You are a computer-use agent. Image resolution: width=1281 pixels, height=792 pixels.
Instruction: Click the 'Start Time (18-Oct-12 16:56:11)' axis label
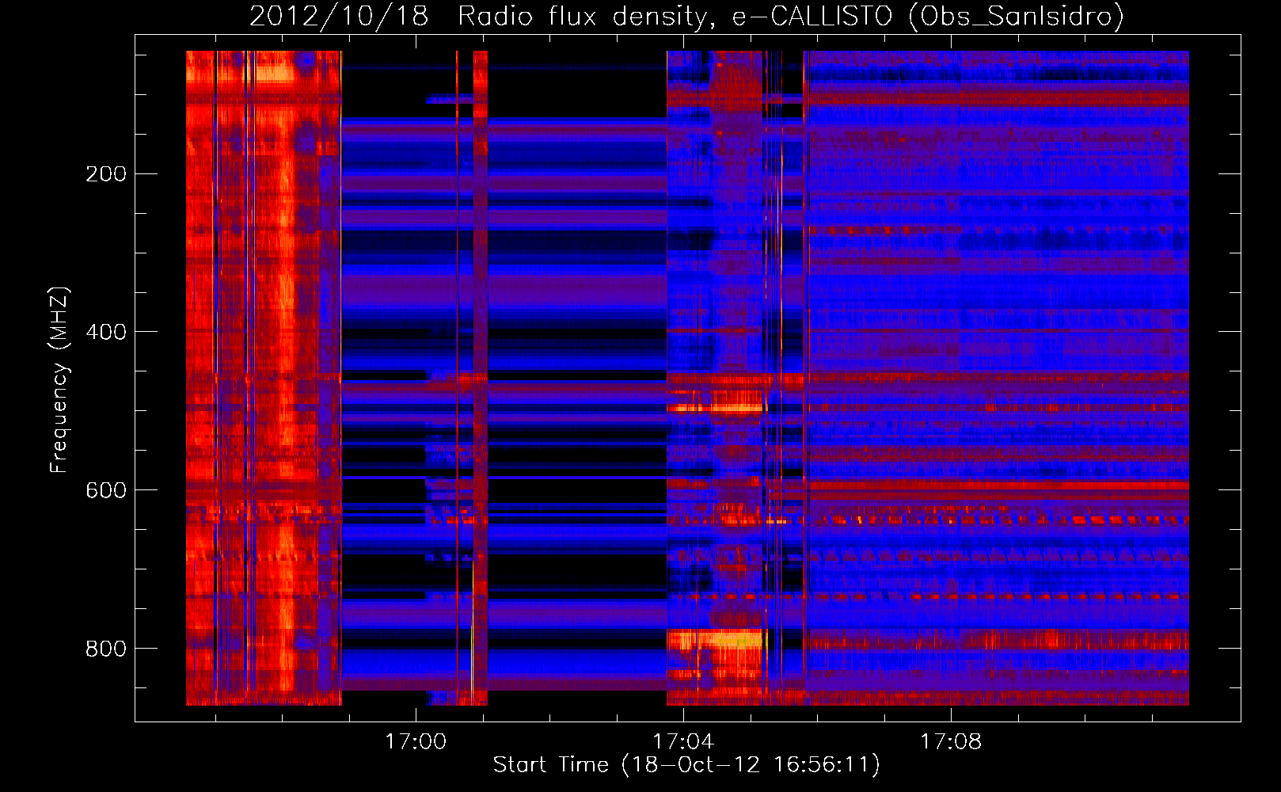click(686, 764)
